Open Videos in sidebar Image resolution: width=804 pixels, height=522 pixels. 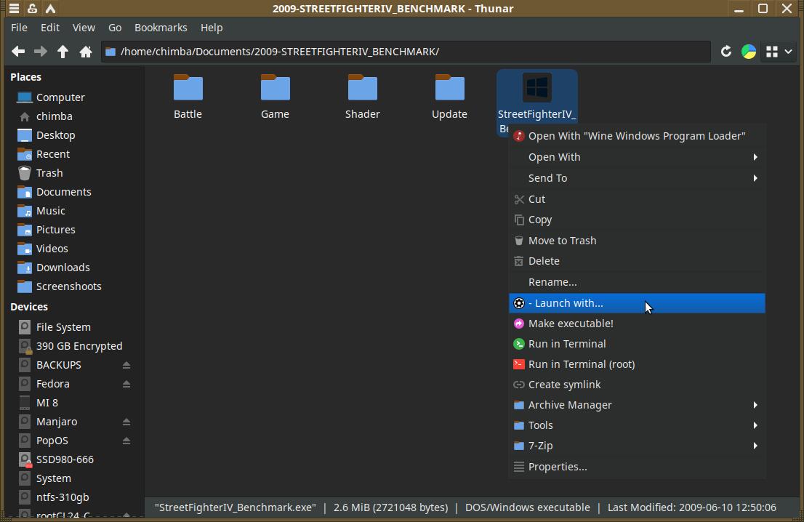point(73,249)
